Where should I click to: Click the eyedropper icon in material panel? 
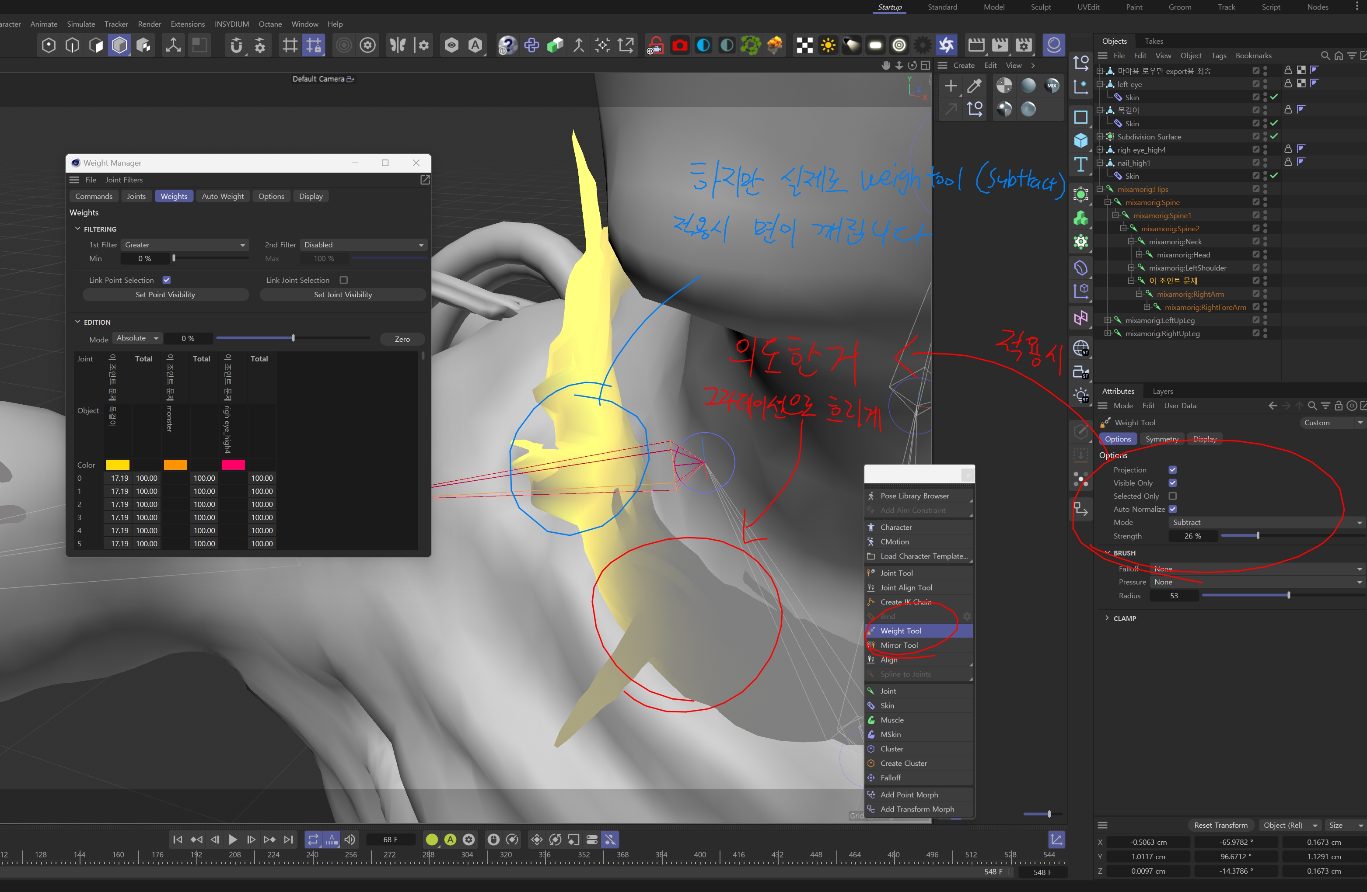click(x=975, y=86)
